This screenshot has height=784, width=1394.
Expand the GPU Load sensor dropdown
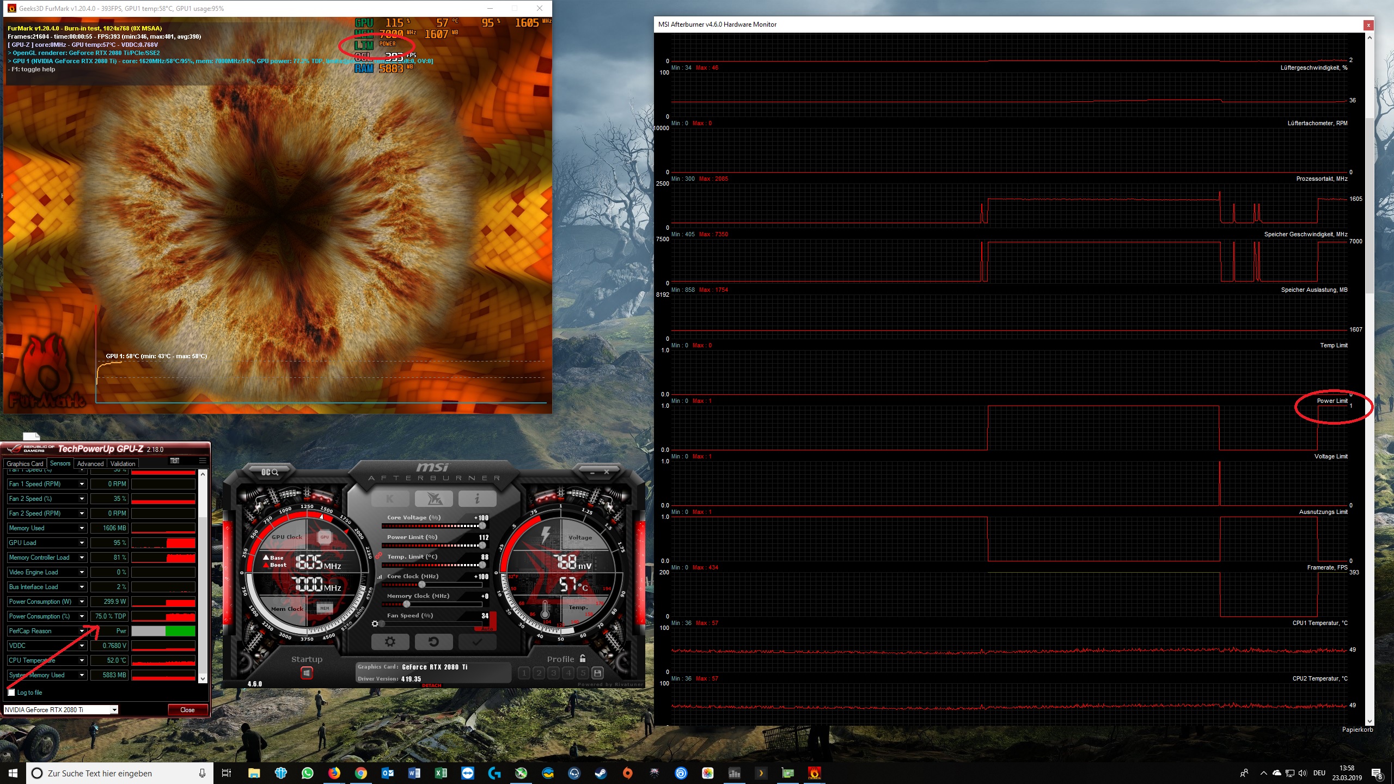(82, 543)
